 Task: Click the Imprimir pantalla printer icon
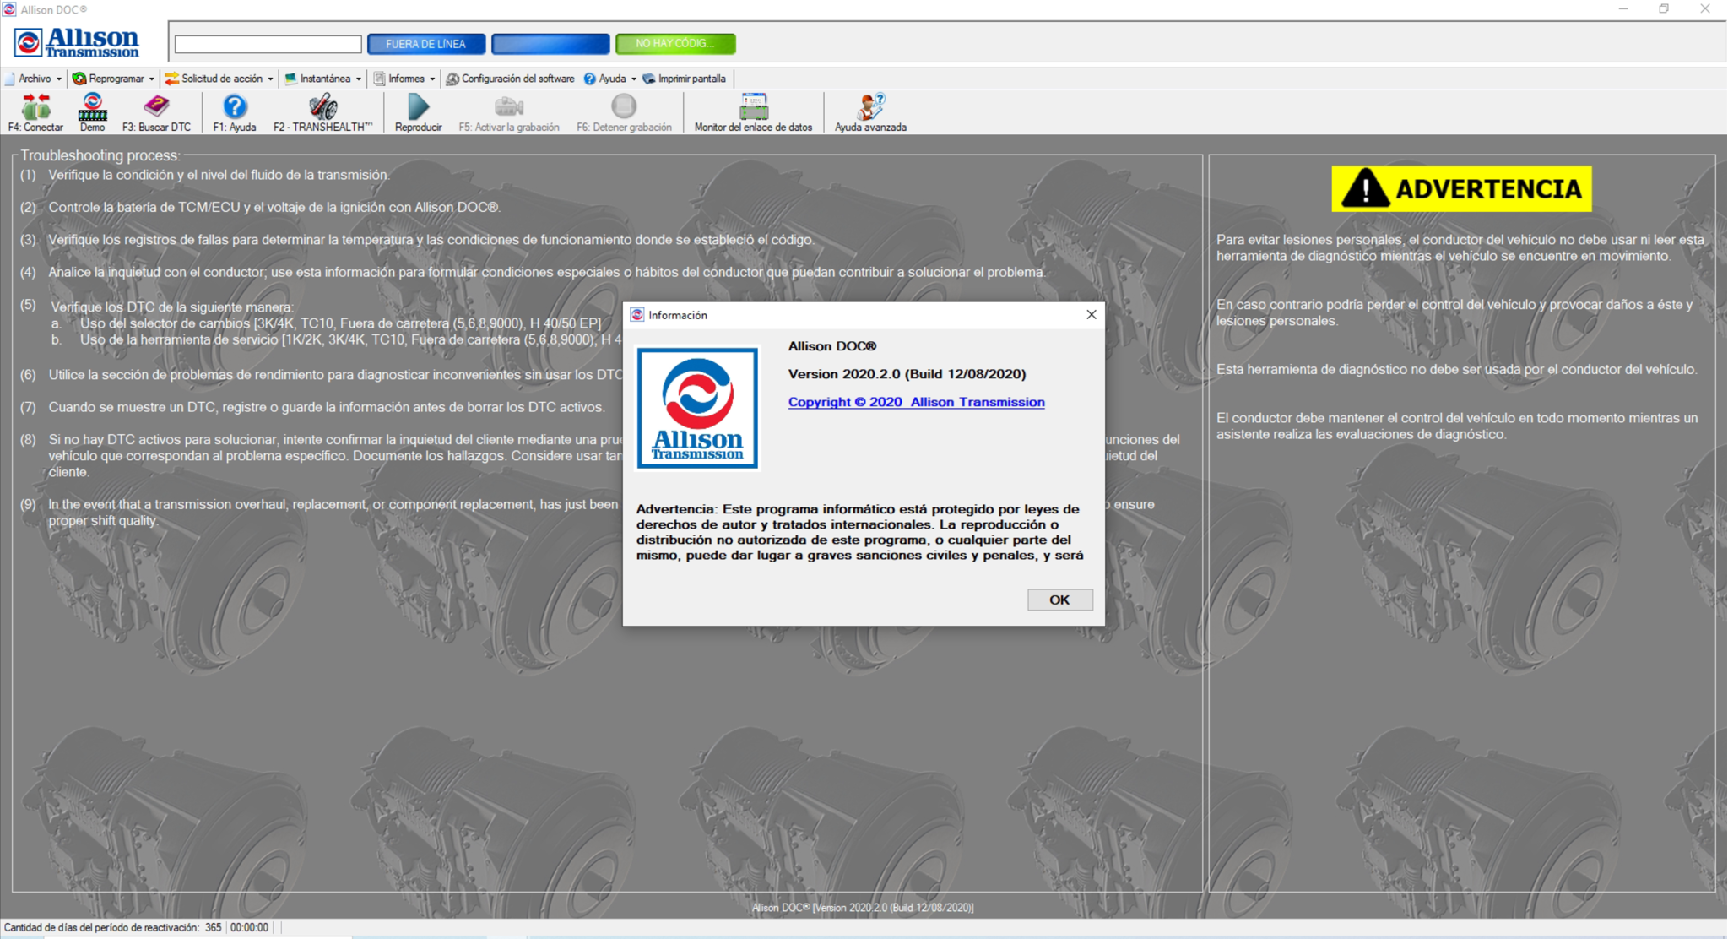coord(649,79)
